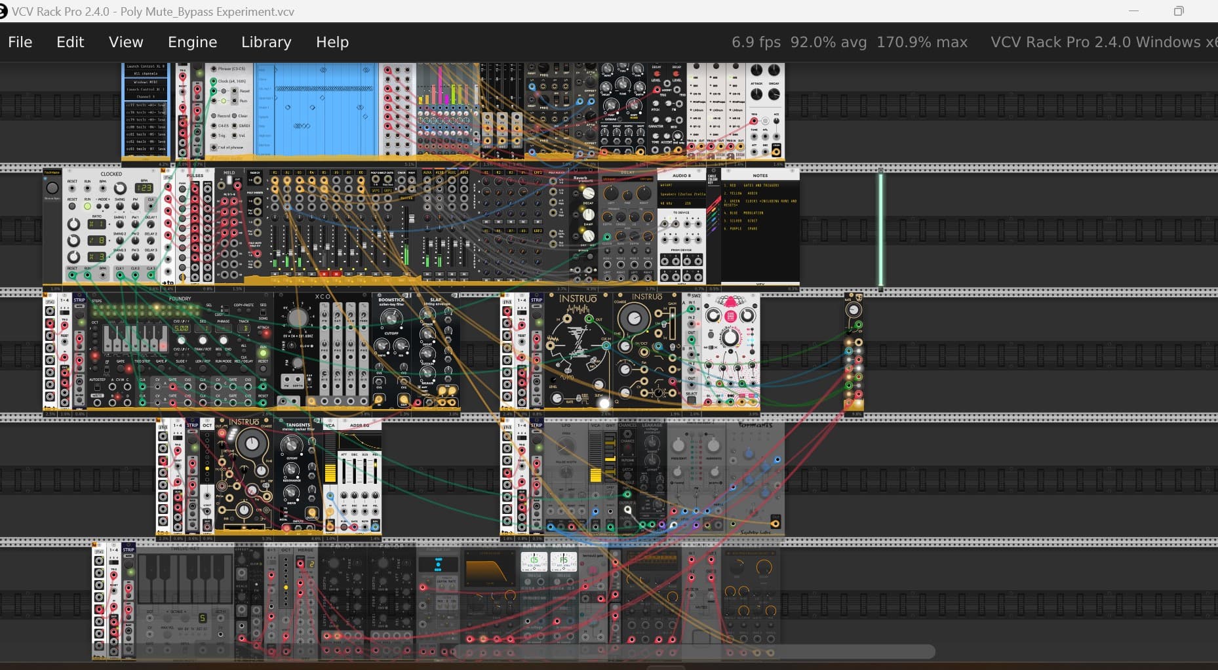Open the Edit menu

tap(70, 42)
